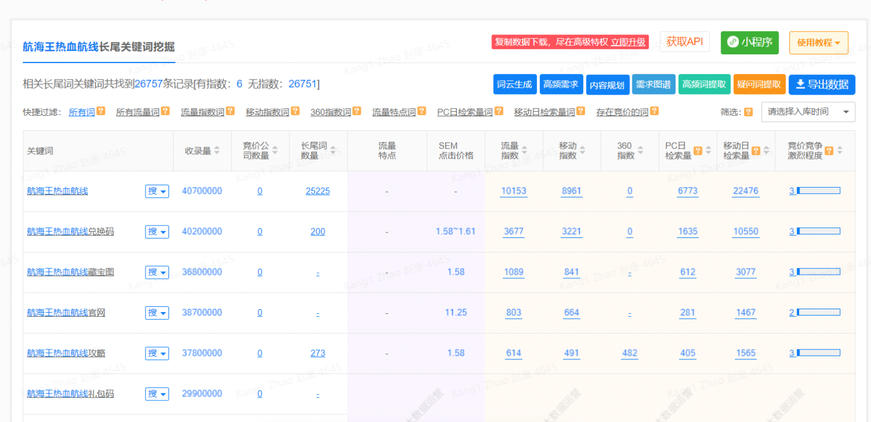Screen dimensions: 871x422
Task: Click 高频需求 button
Action: click(x=561, y=85)
